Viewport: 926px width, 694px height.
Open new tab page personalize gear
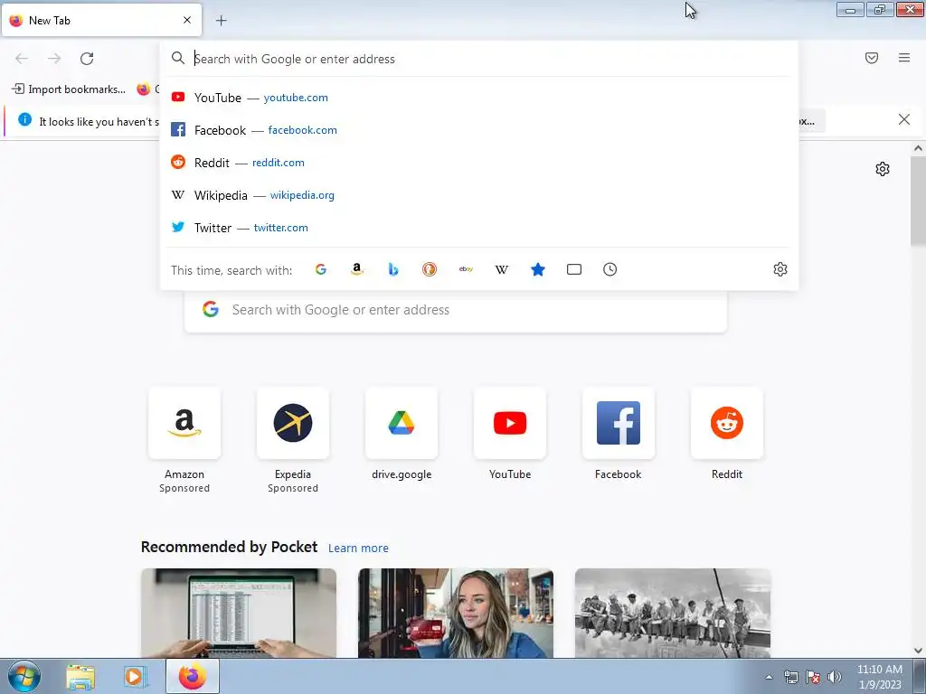(883, 169)
